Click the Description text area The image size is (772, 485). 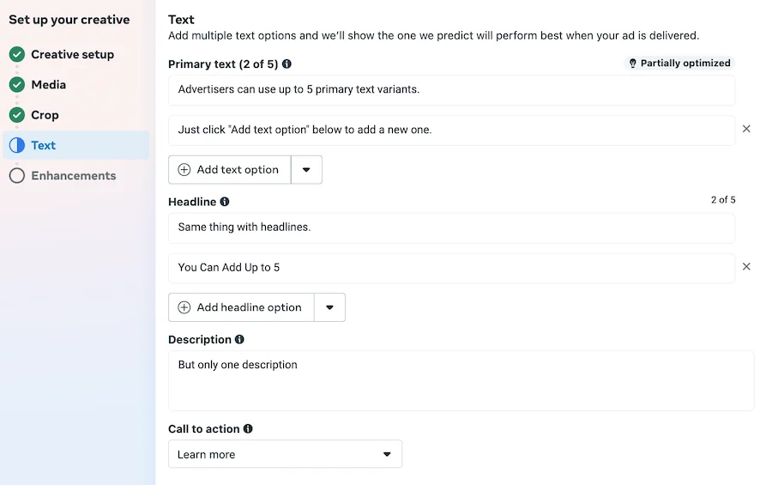point(461,380)
